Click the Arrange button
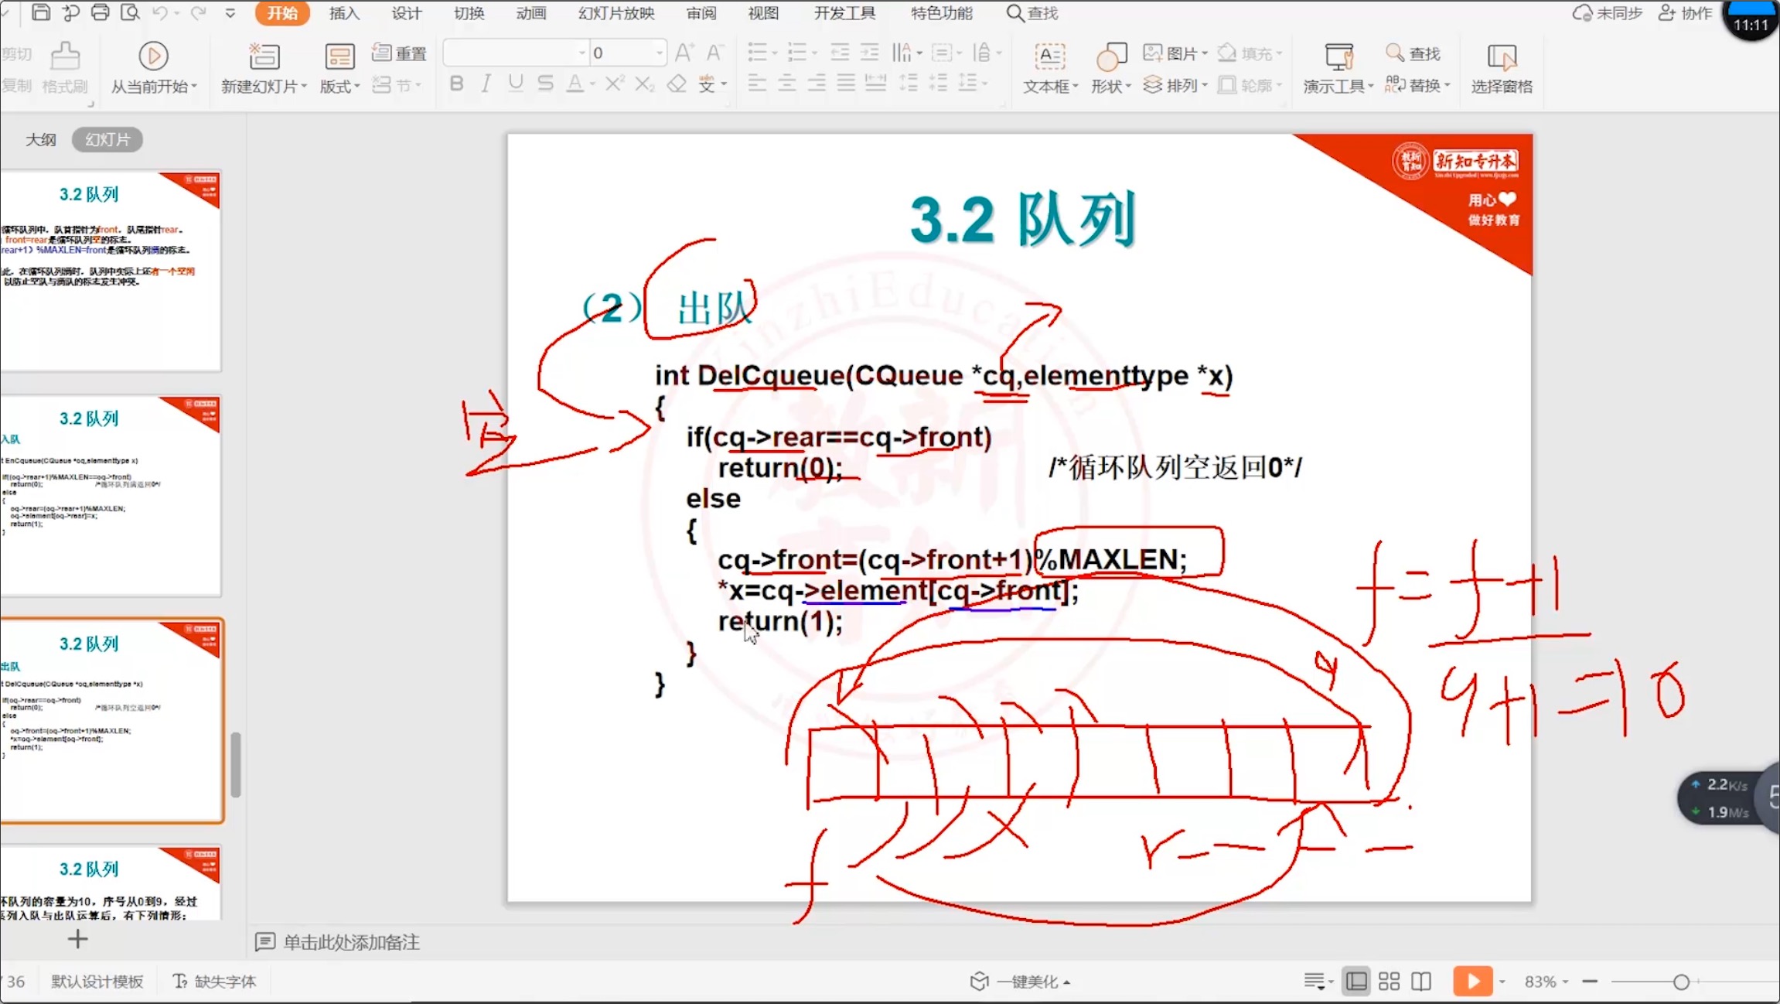Screen dimensions: 1780x1004 [1175, 84]
